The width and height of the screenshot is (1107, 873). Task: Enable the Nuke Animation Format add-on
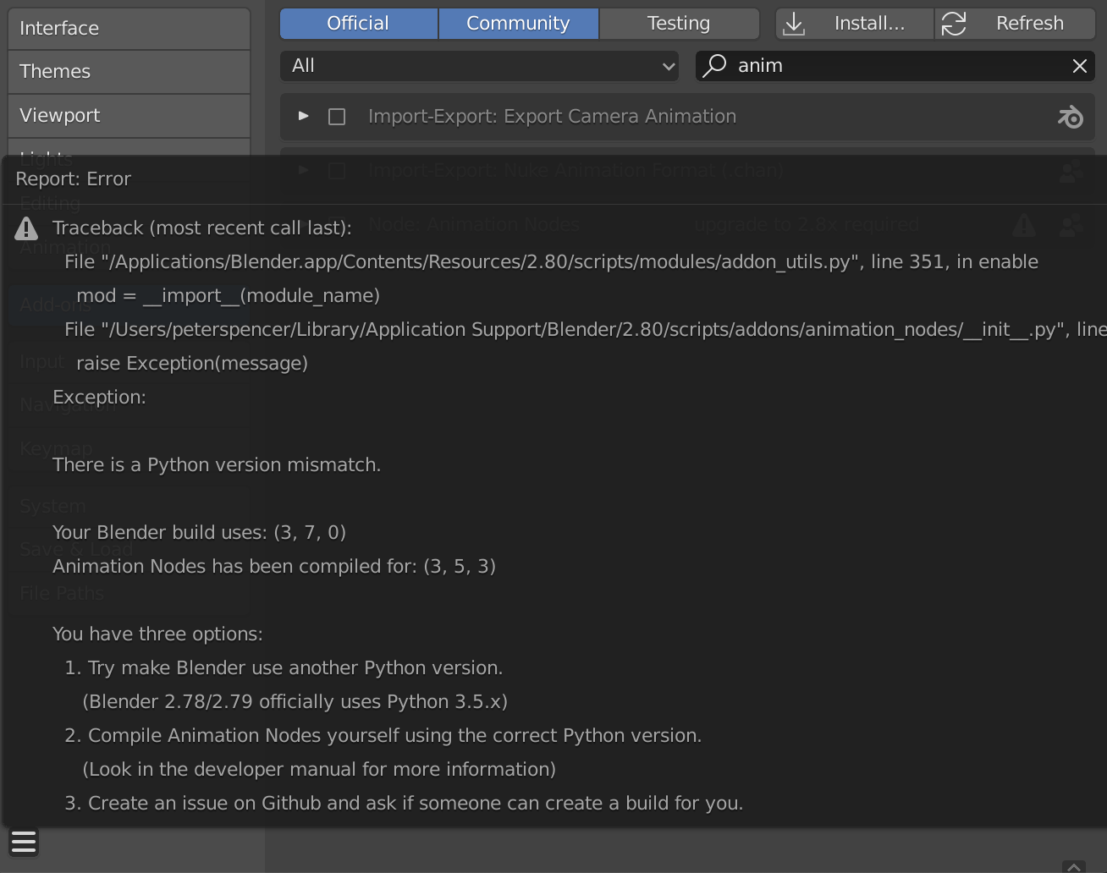[x=336, y=170]
